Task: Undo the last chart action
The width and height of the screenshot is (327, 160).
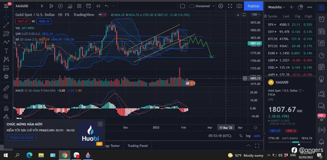Action: point(107,6)
